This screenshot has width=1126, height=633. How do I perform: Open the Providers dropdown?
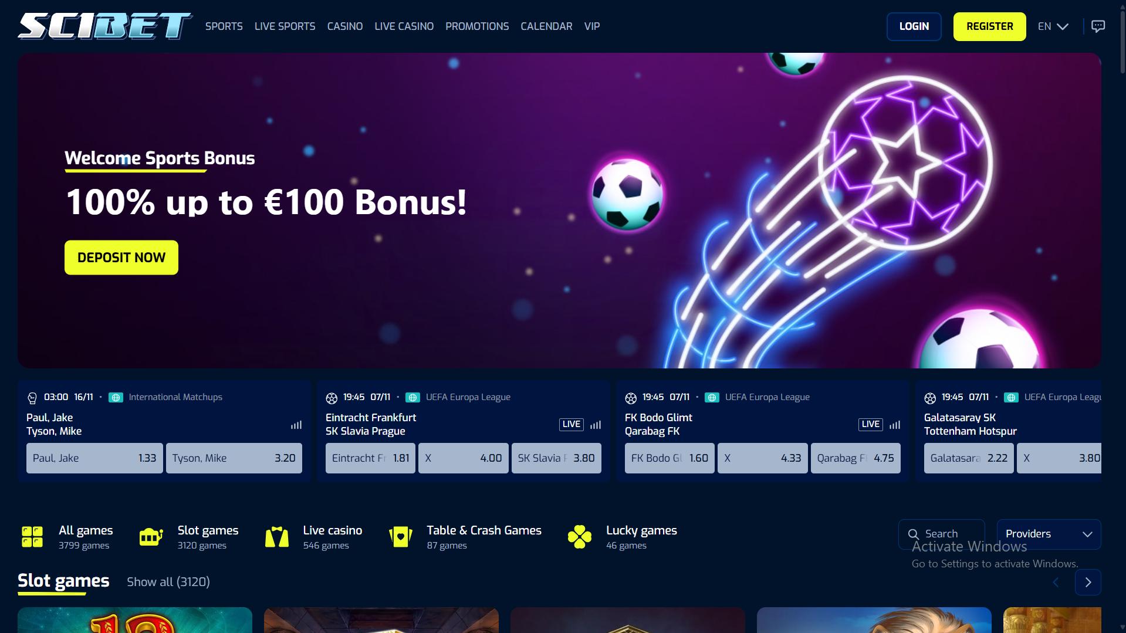[x=1049, y=534]
